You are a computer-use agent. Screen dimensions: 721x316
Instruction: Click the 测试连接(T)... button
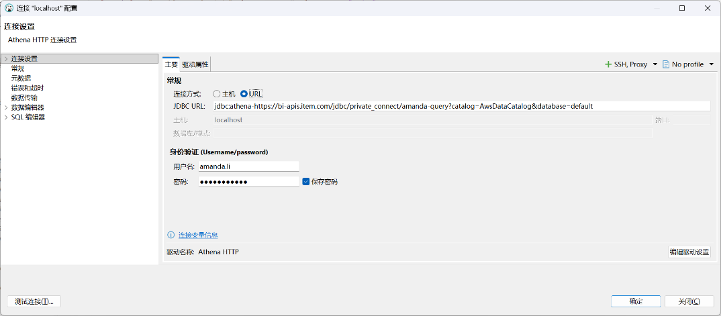(x=34, y=301)
